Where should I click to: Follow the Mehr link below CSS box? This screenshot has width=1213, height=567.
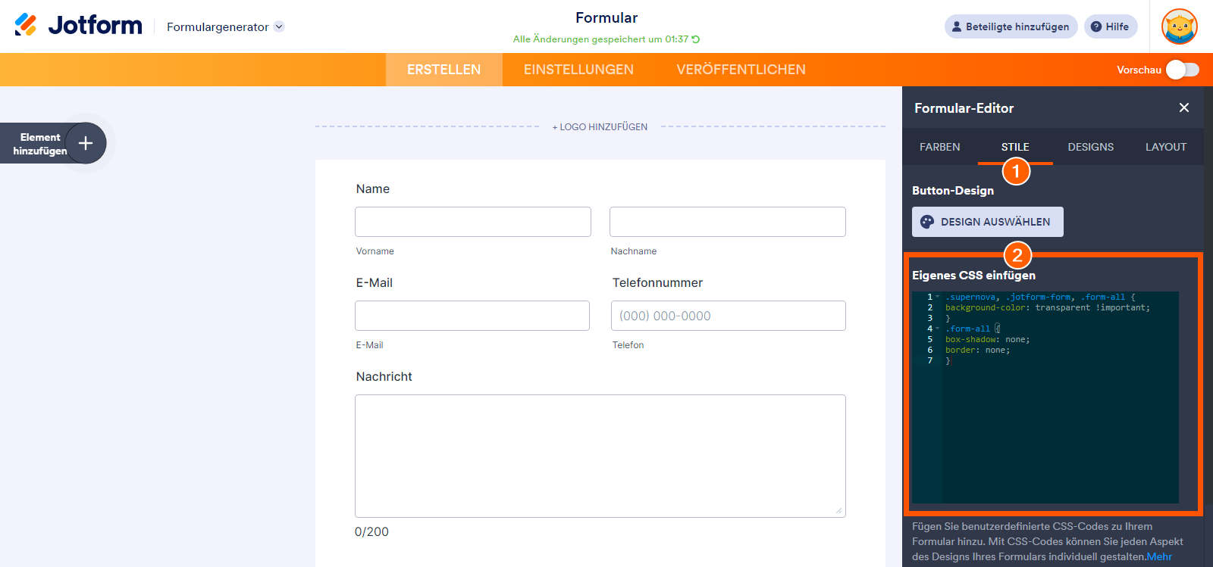pos(1159,556)
